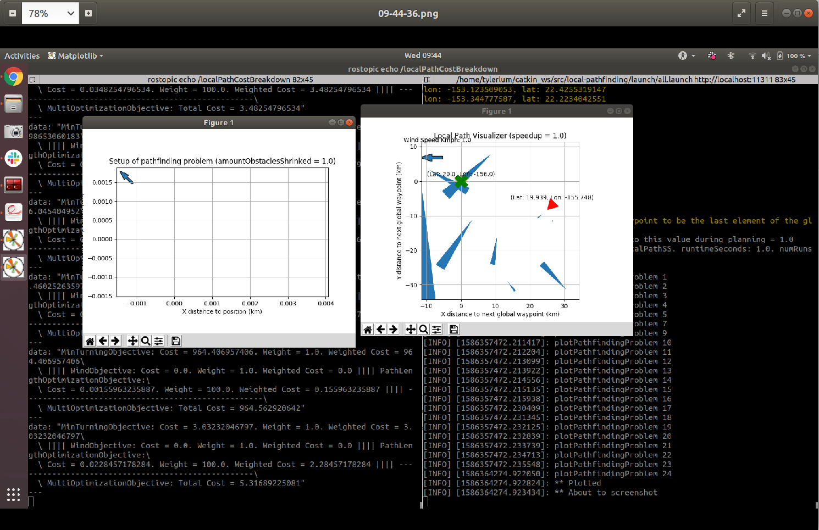
Task: Toggle zoom-to-rectangle mode in Local Path Visualizer
Action: 423,329
